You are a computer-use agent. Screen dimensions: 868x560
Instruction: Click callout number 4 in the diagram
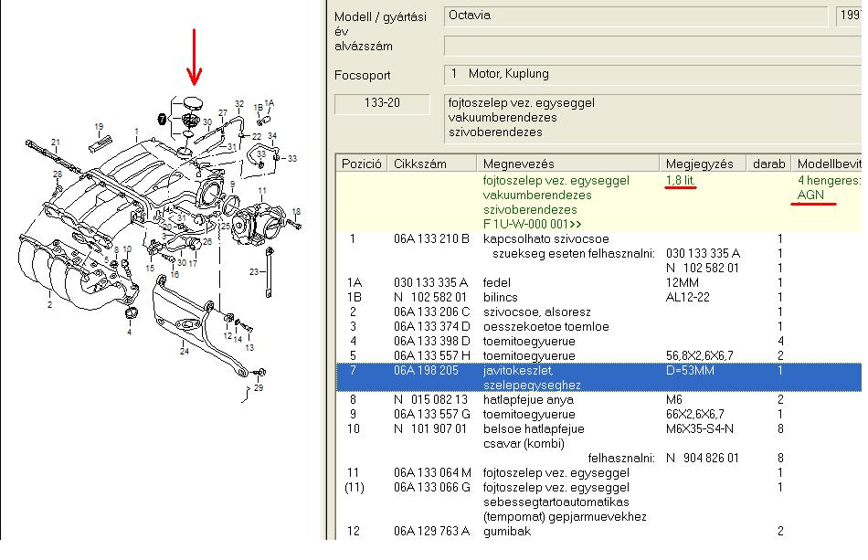pos(129,332)
